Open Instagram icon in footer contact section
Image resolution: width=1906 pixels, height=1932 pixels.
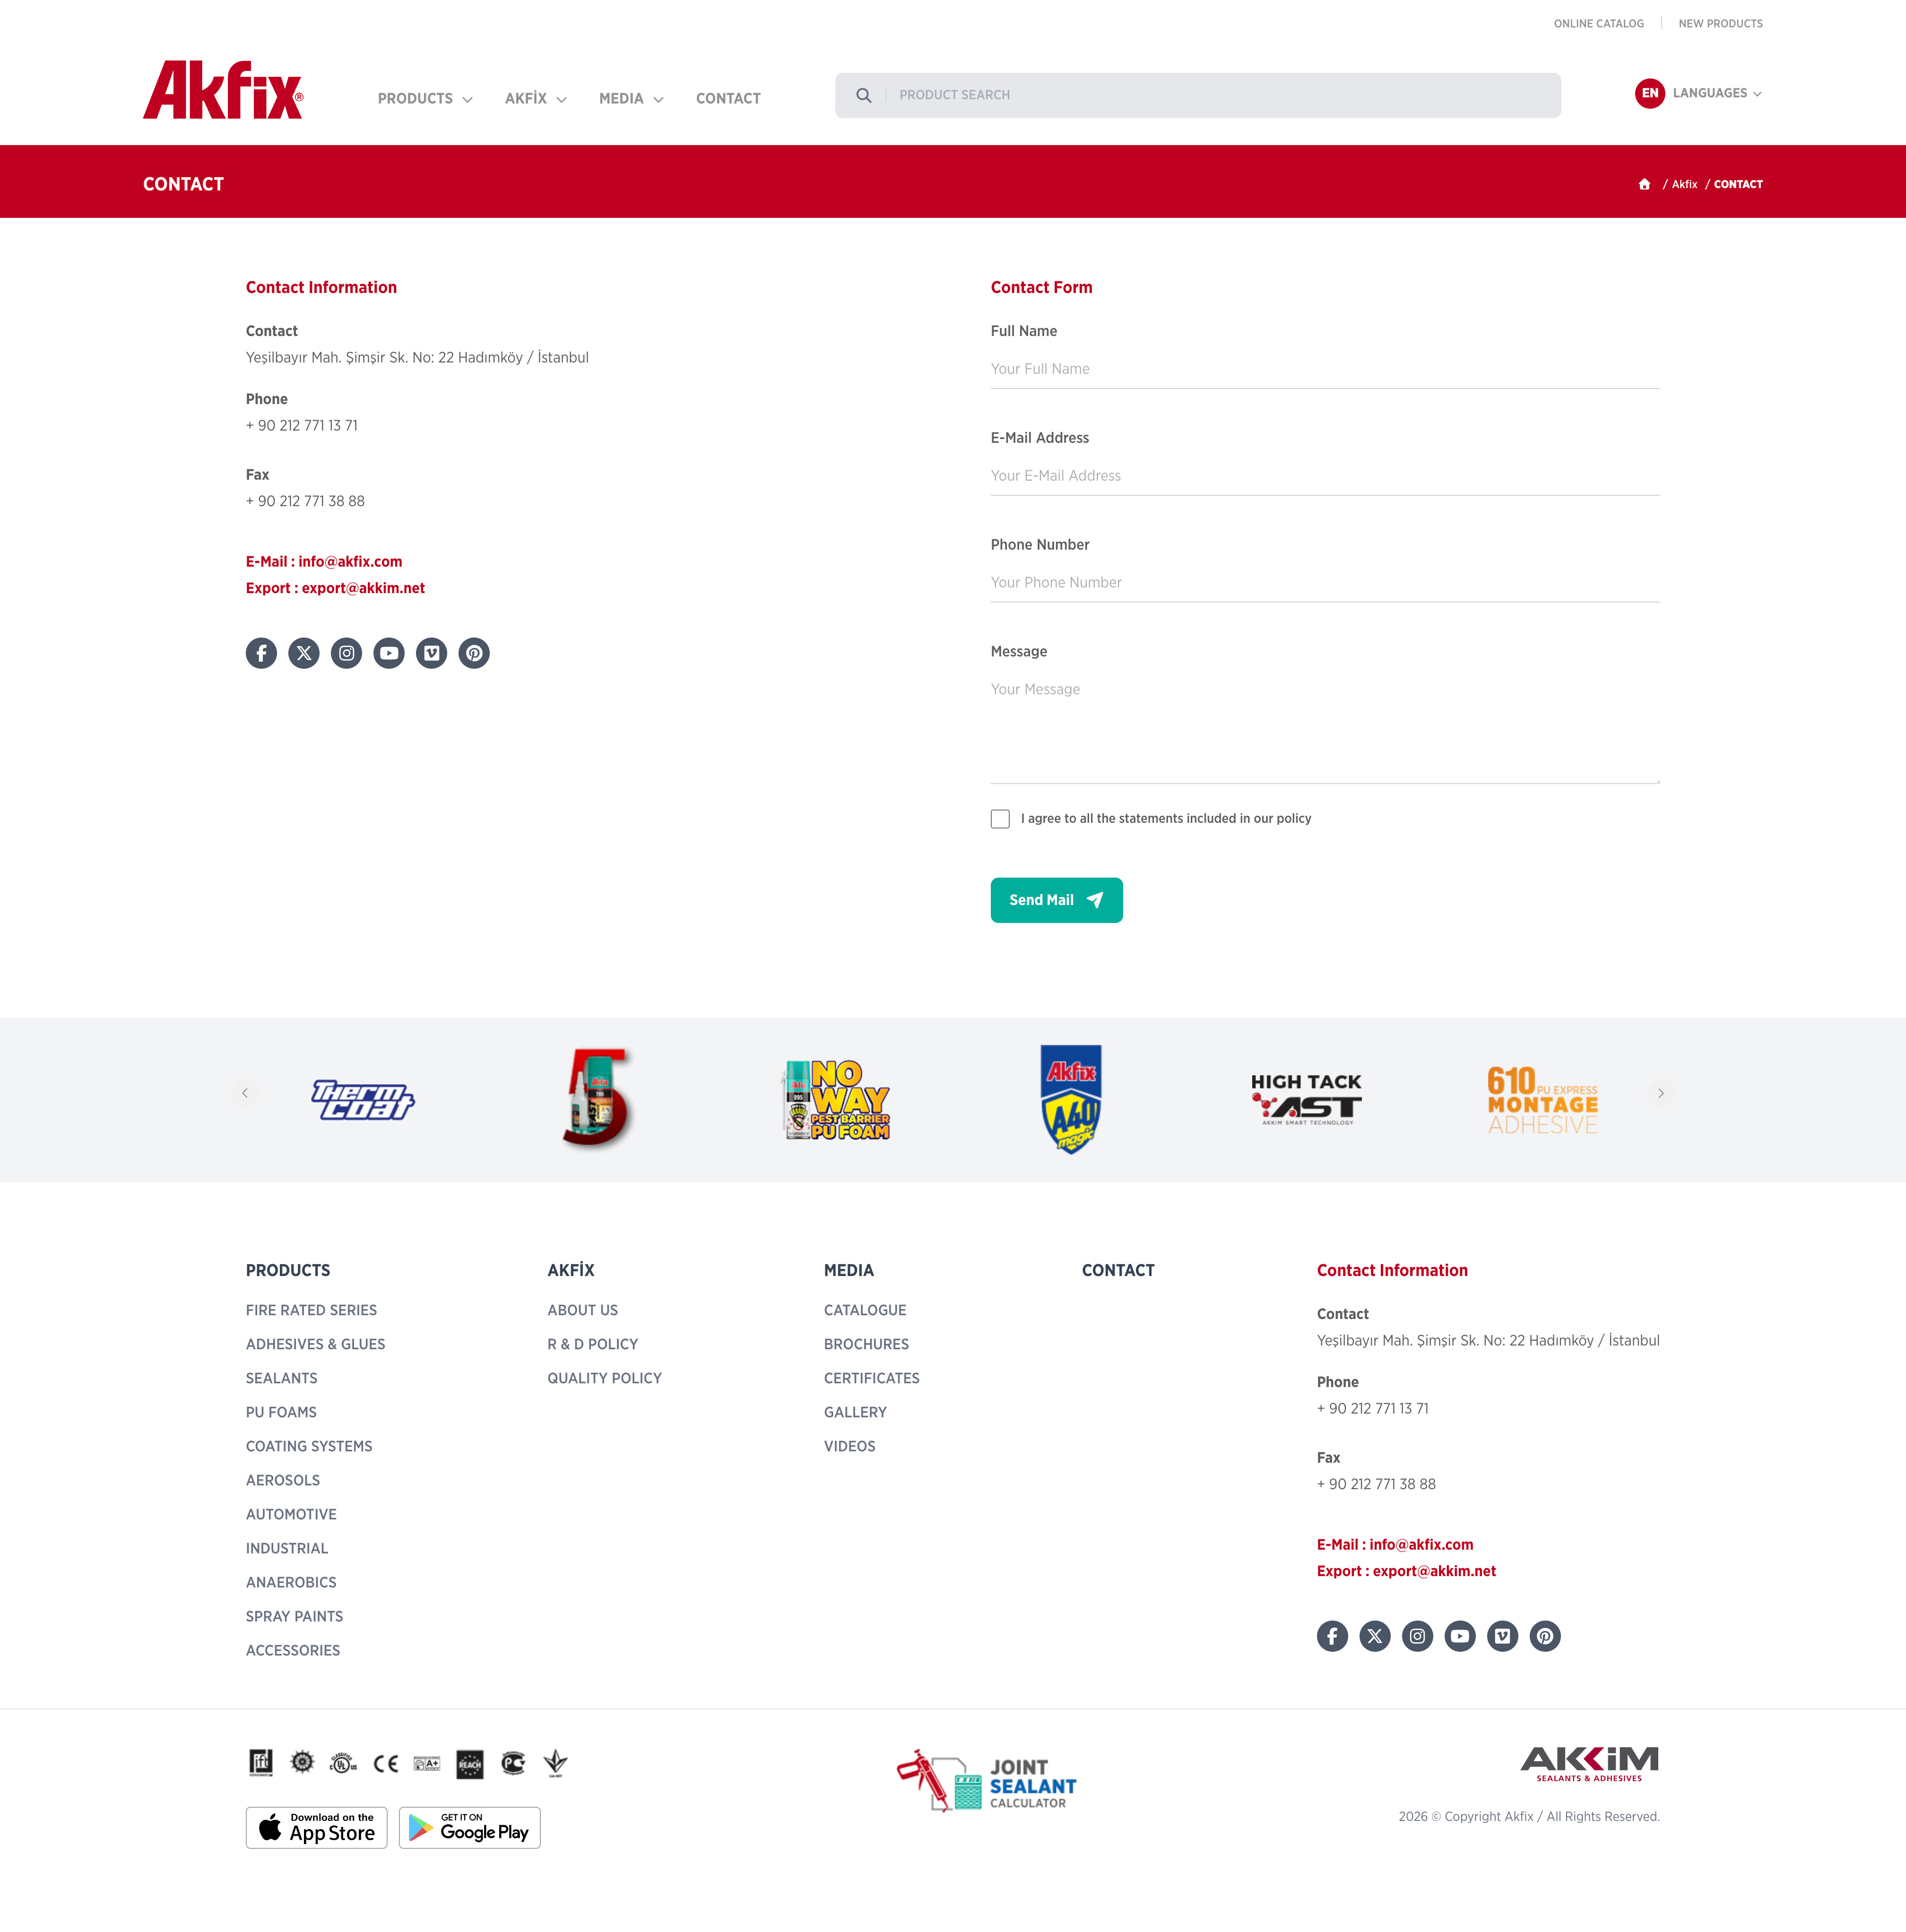click(x=1418, y=1636)
